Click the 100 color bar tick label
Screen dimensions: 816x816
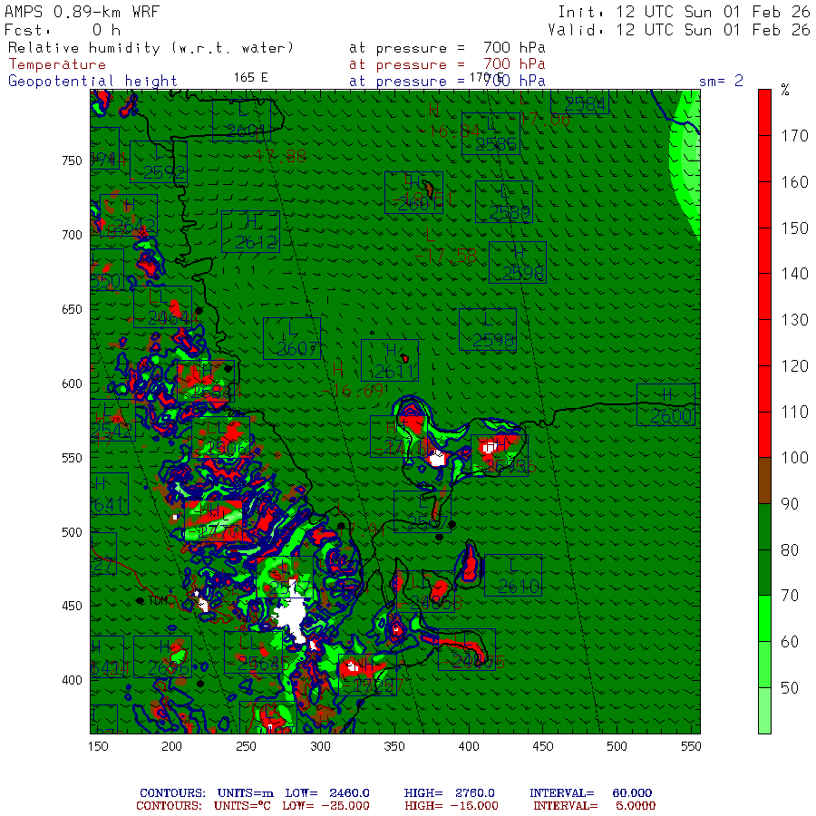click(794, 458)
